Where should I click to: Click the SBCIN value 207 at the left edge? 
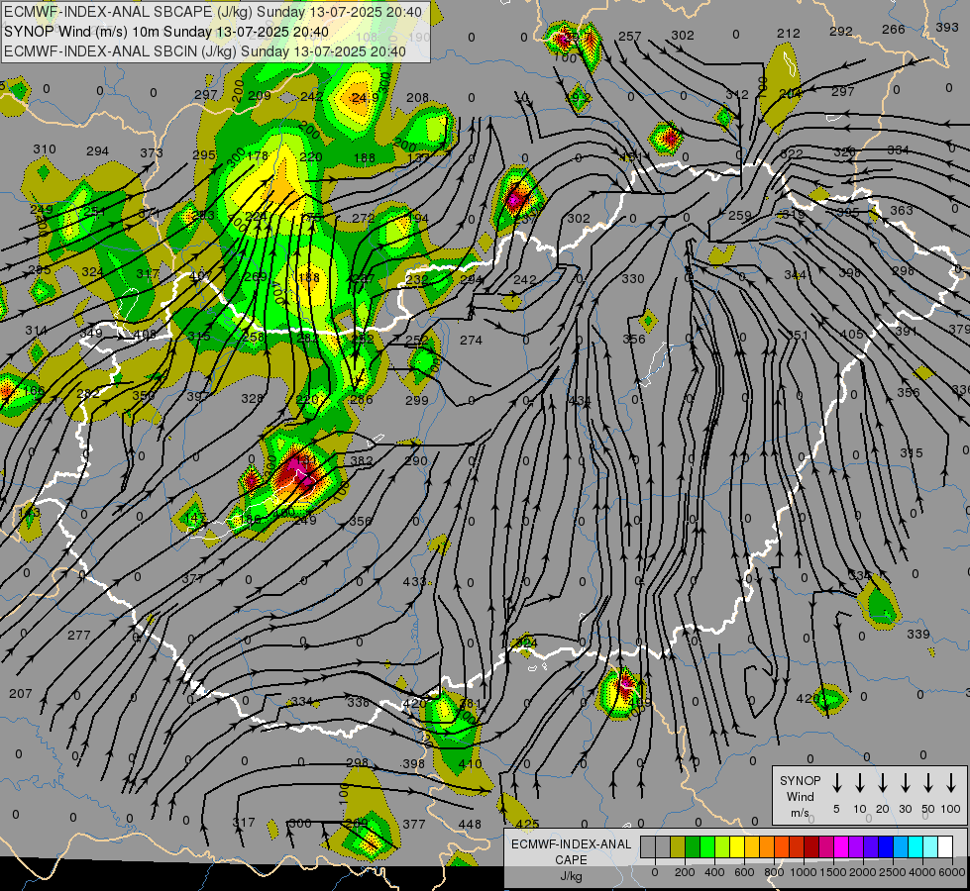[x=21, y=694]
